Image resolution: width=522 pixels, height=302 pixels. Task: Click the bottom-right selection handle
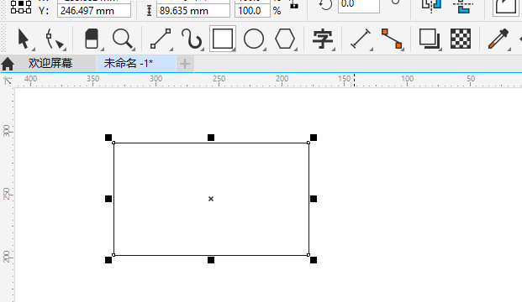314,260
